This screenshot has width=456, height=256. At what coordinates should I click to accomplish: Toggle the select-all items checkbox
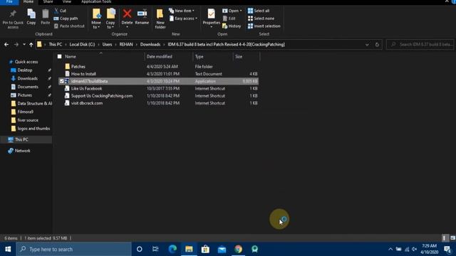(60, 56)
